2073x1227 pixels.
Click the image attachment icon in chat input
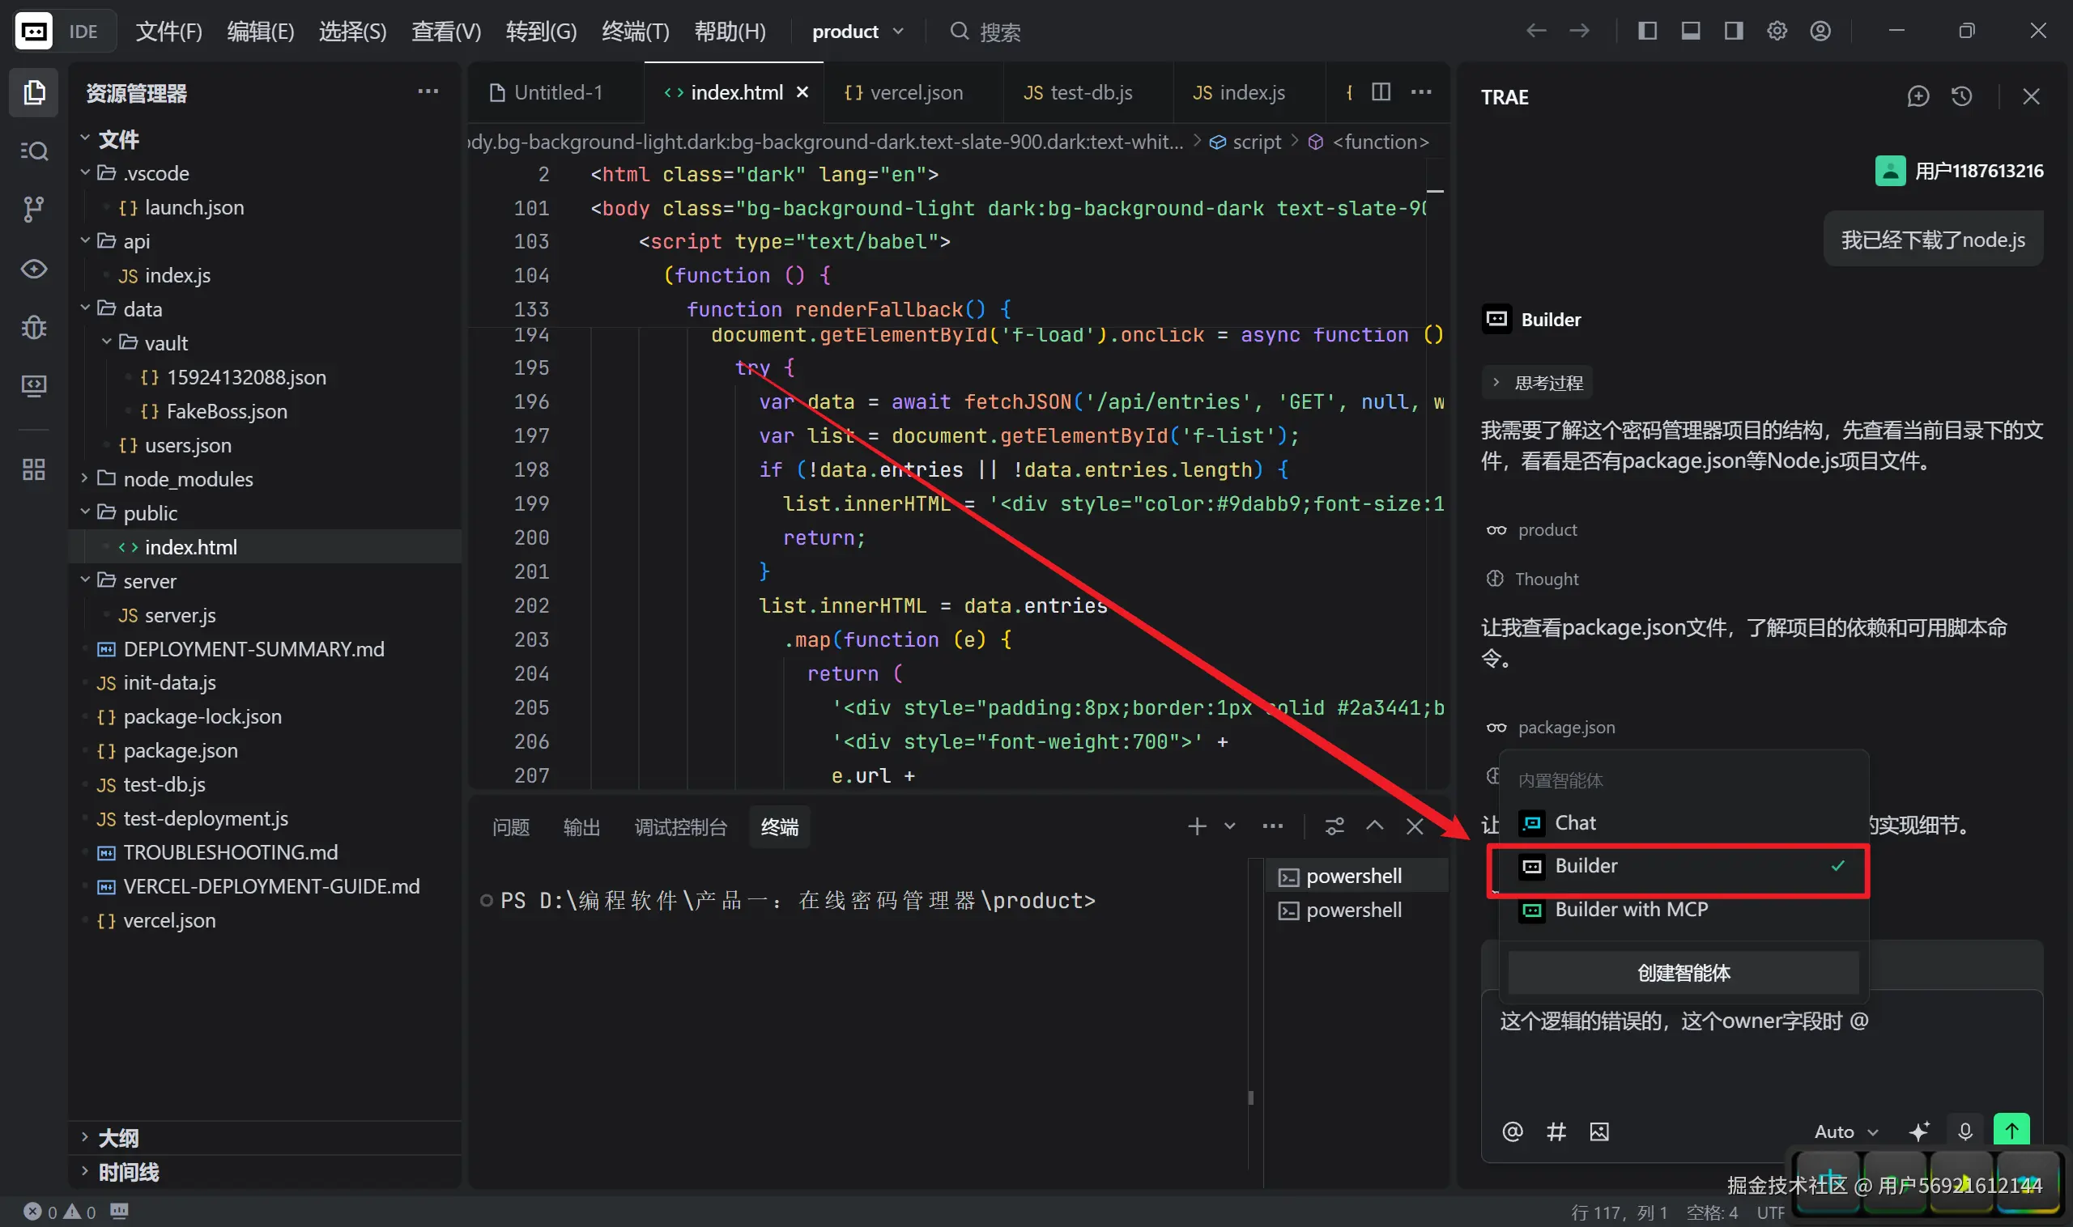1599,1131
